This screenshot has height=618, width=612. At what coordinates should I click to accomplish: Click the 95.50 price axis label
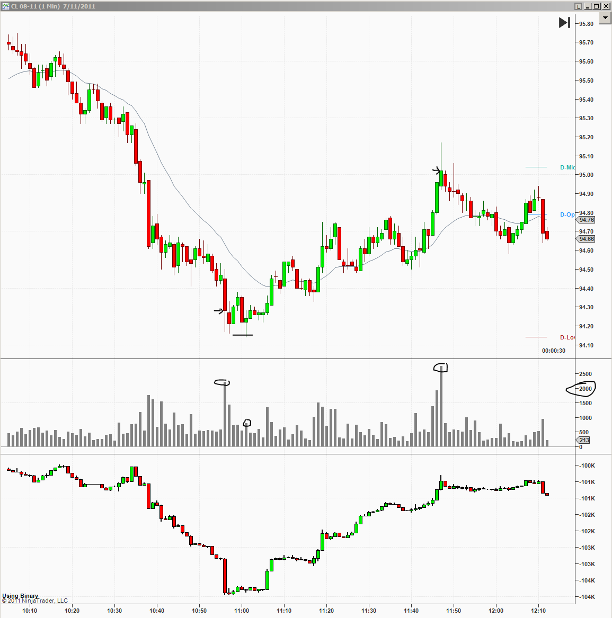tap(586, 80)
